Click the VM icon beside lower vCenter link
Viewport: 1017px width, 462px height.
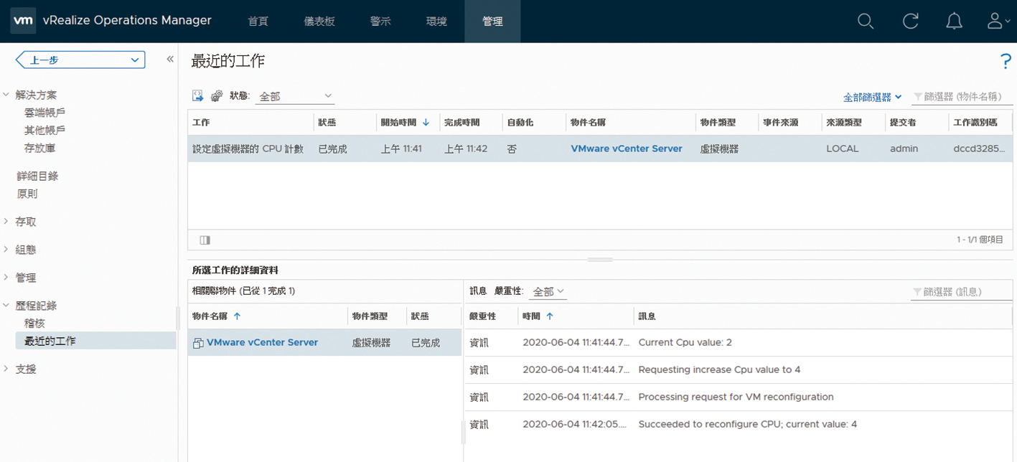(198, 344)
